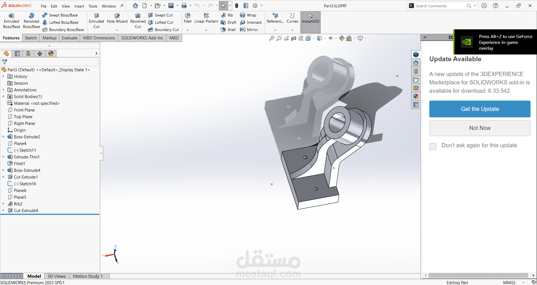Select the Extruded Cut tool
The height and width of the screenshot is (285, 537).
(x=96, y=21)
